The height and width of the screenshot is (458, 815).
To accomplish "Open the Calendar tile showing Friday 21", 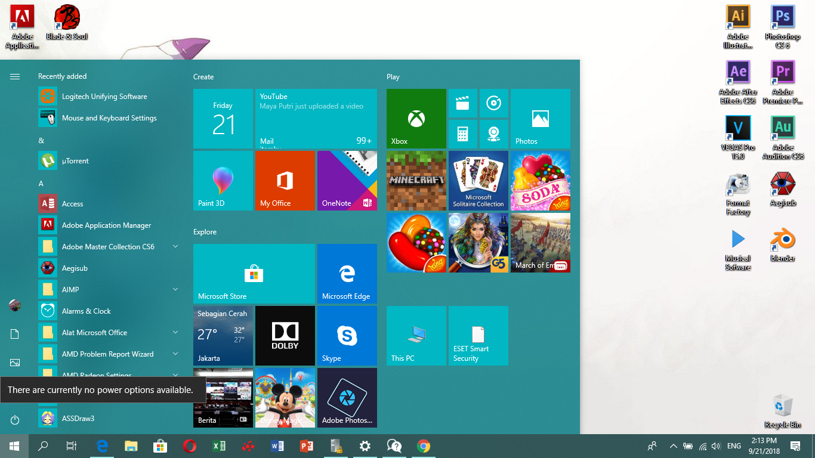I will (223, 119).
